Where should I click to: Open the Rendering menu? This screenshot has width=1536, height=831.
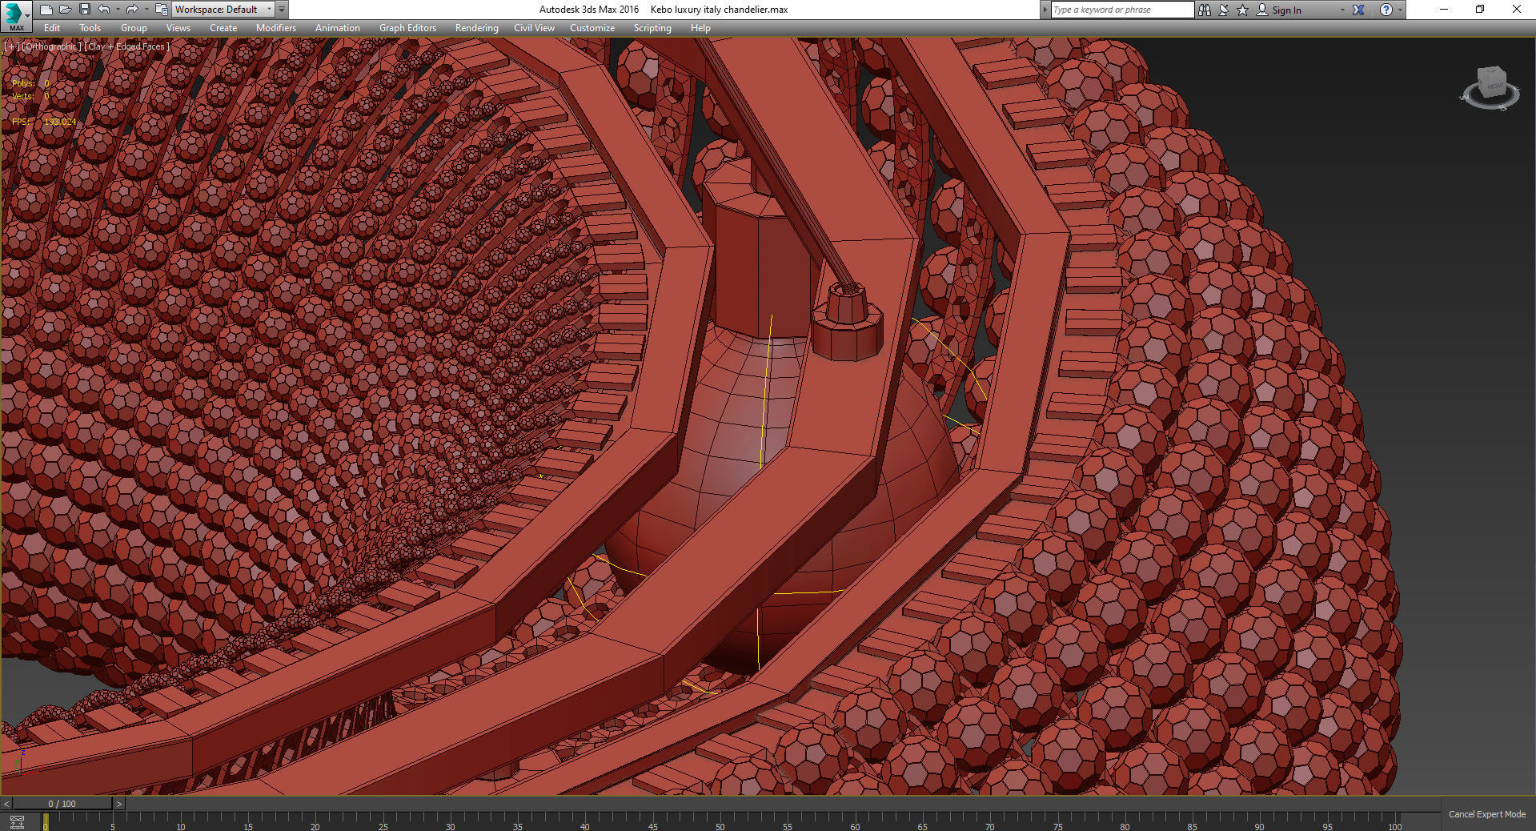477,28
